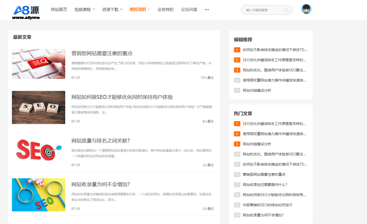This screenshot has width=367, height=224.
Task: Click the 热门文章 section heading
Action: 243,114
